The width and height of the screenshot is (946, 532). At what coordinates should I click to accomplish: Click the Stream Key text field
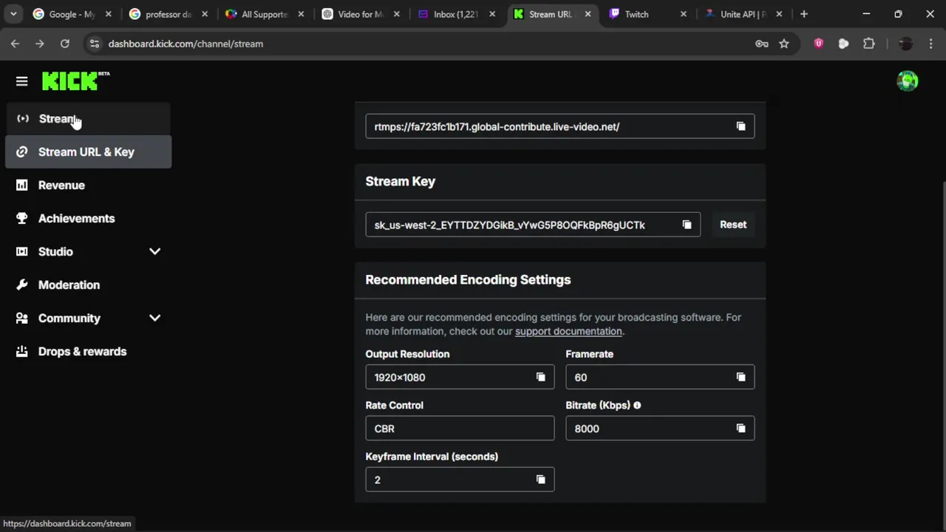pyautogui.click(x=517, y=225)
